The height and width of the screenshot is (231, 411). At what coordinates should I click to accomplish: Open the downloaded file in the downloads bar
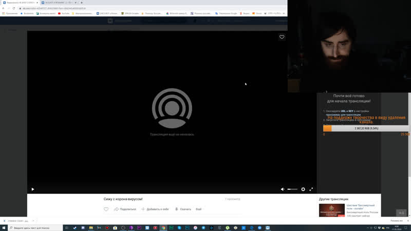tap(16, 221)
